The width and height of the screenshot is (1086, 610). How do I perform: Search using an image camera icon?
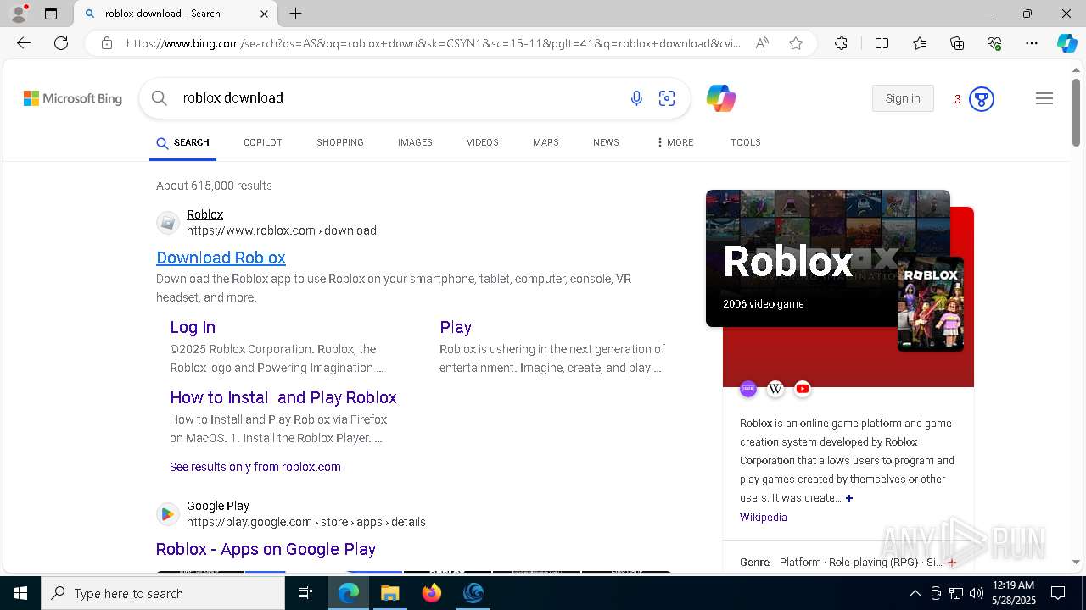click(x=667, y=98)
